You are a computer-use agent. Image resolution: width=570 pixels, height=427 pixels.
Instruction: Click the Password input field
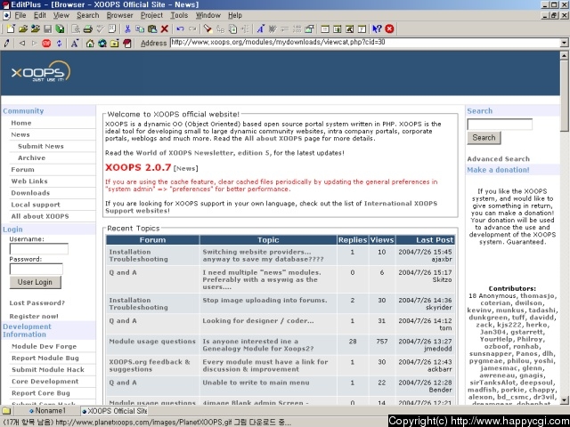[x=36, y=269]
